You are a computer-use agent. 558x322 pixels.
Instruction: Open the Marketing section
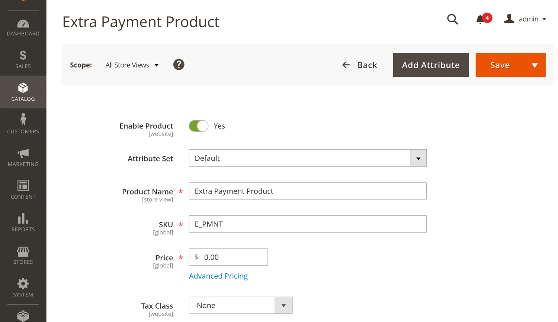[x=23, y=153]
